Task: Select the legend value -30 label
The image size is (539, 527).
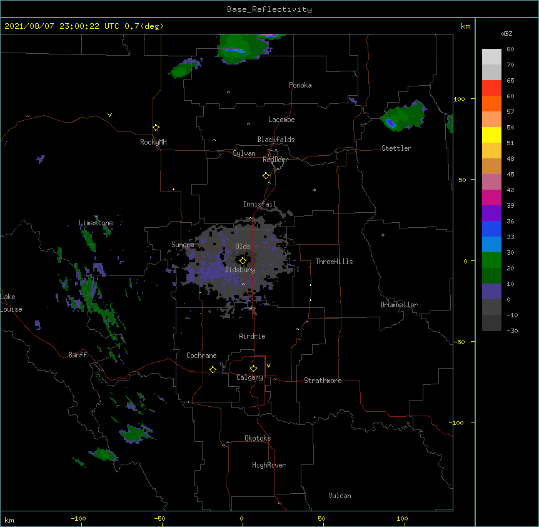Action: tap(512, 330)
